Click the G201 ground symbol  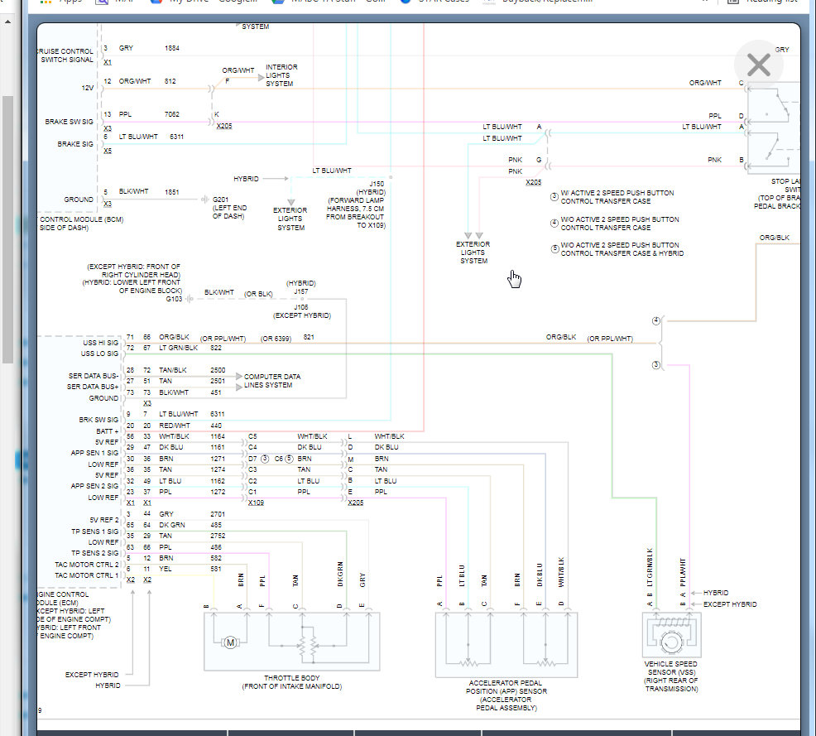click(x=205, y=200)
